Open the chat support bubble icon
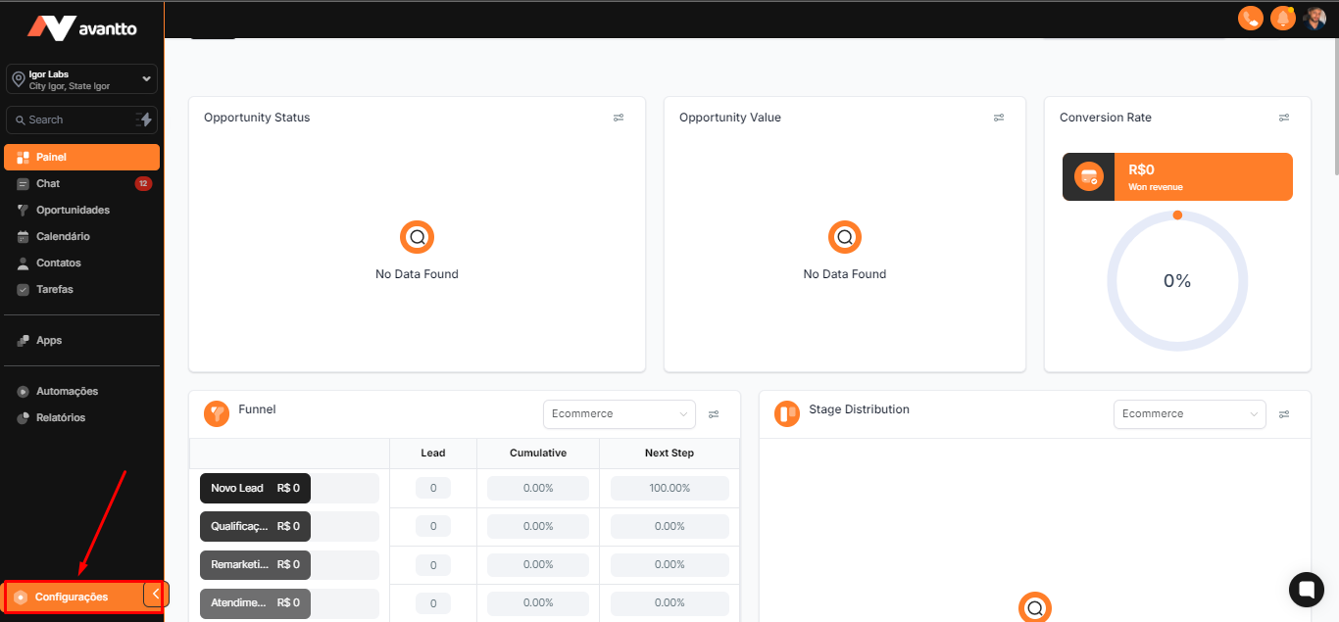Viewport: 1339px width, 622px height. 1306,589
